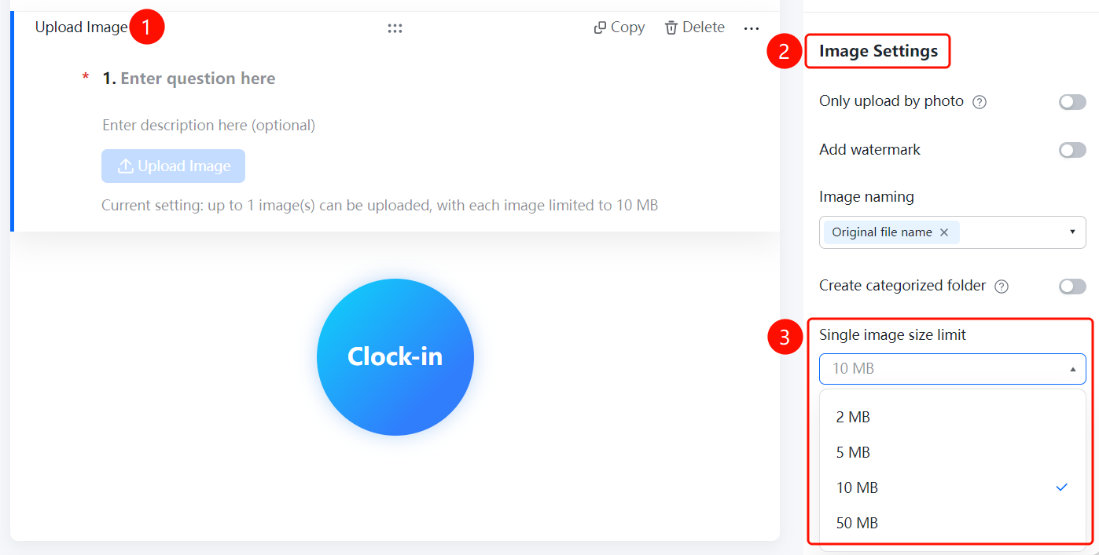Image resolution: width=1099 pixels, height=555 pixels.
Task: Copy the Upload Image question
Action: 619,27
